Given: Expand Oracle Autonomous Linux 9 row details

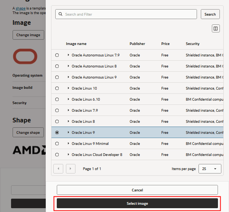Looking at the screenshot, I should pyautogui.click(x=68, y=77).
